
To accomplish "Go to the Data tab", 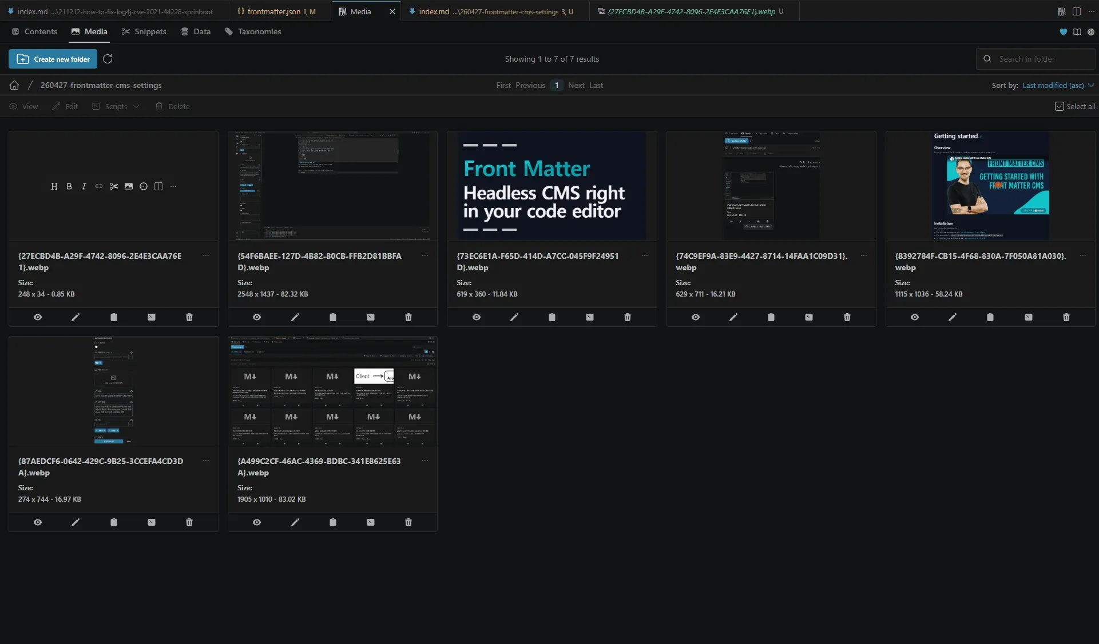I will pos(196,32).
